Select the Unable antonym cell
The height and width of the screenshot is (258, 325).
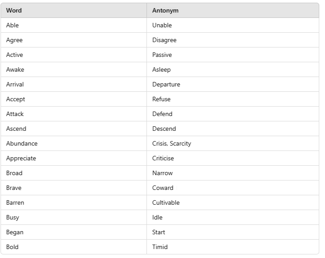[x=162, y=25]
